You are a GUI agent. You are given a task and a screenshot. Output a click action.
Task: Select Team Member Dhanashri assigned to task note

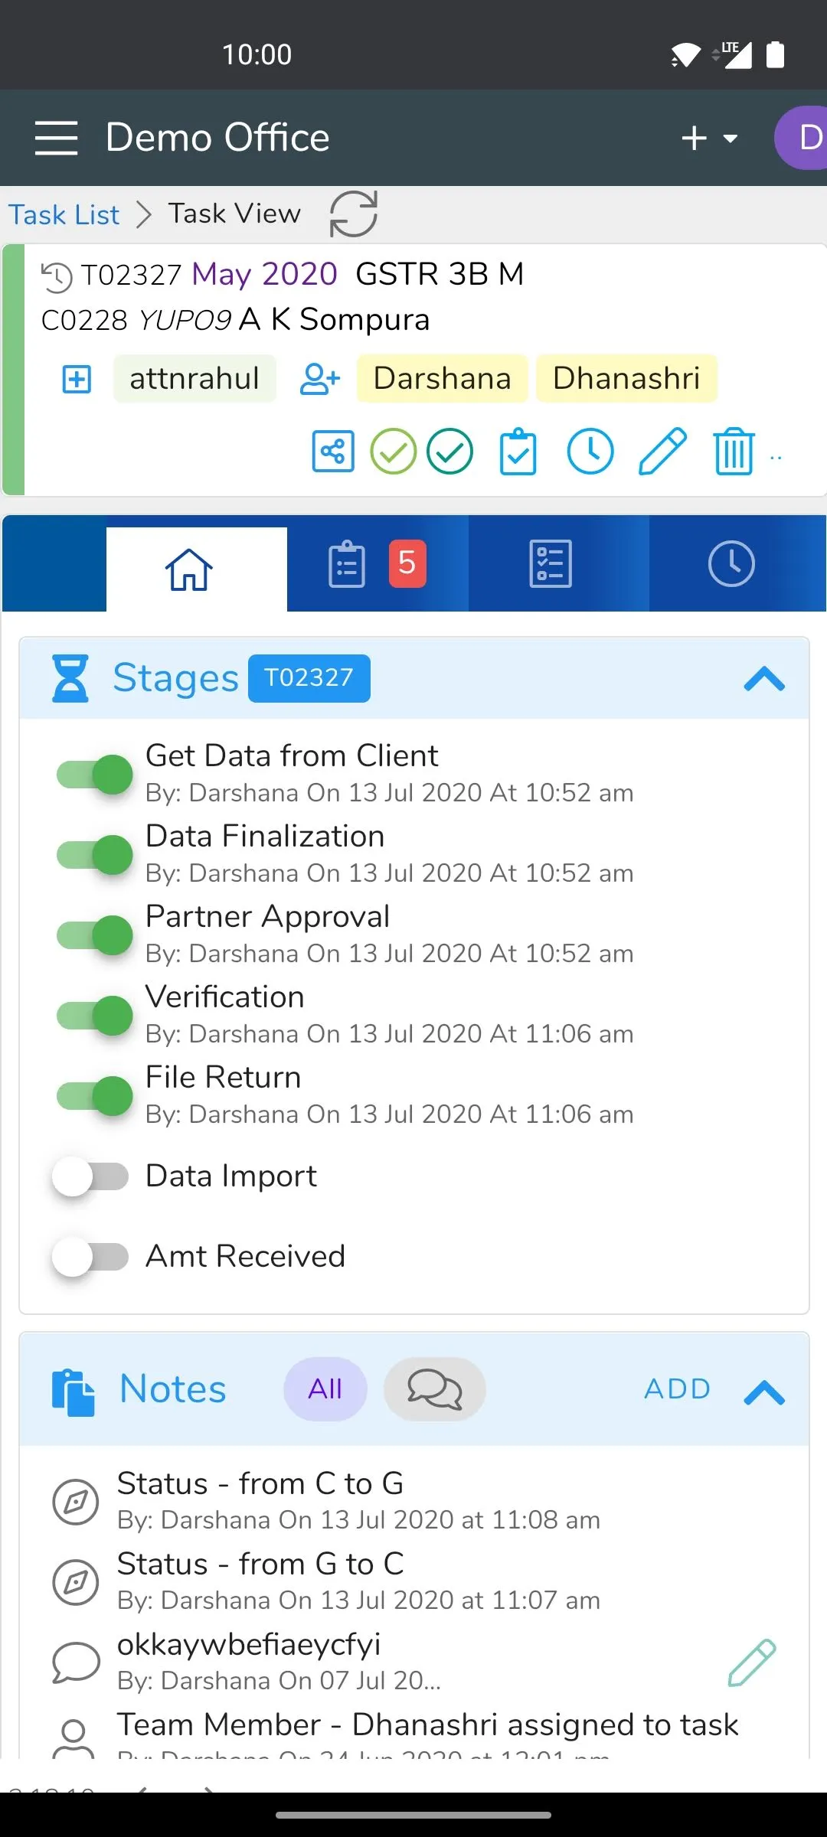427,1724
